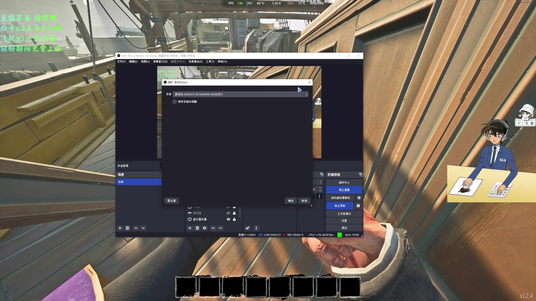The width and height of the screenshot is (536, 301).
Task: Click the OBS stop streaming button
Action: coord(344,190)
